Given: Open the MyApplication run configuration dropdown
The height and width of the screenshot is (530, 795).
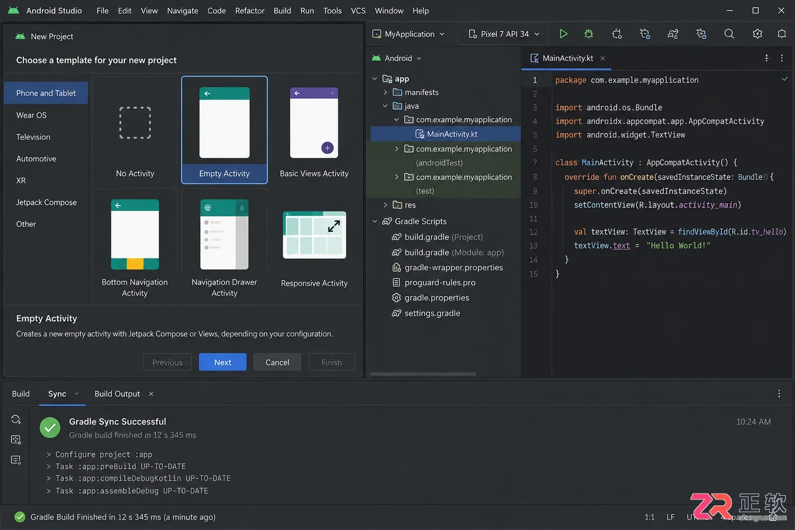Looking at the screenshot, I should coord(408,34).
